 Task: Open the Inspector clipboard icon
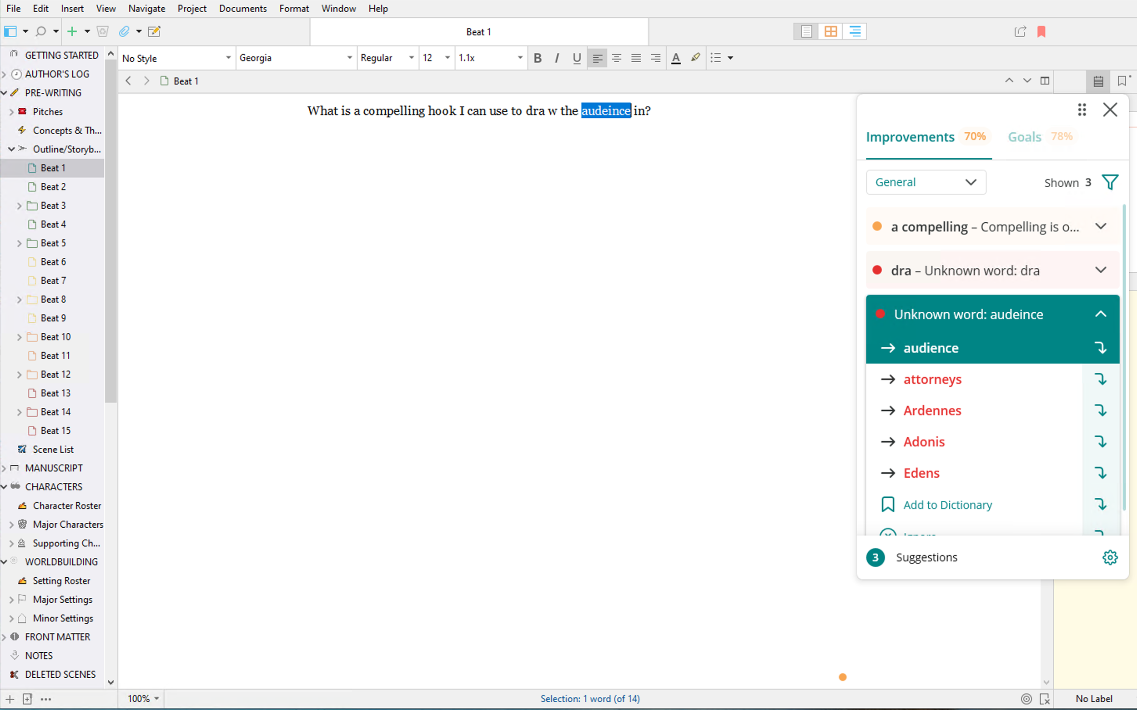(1098, 81)
